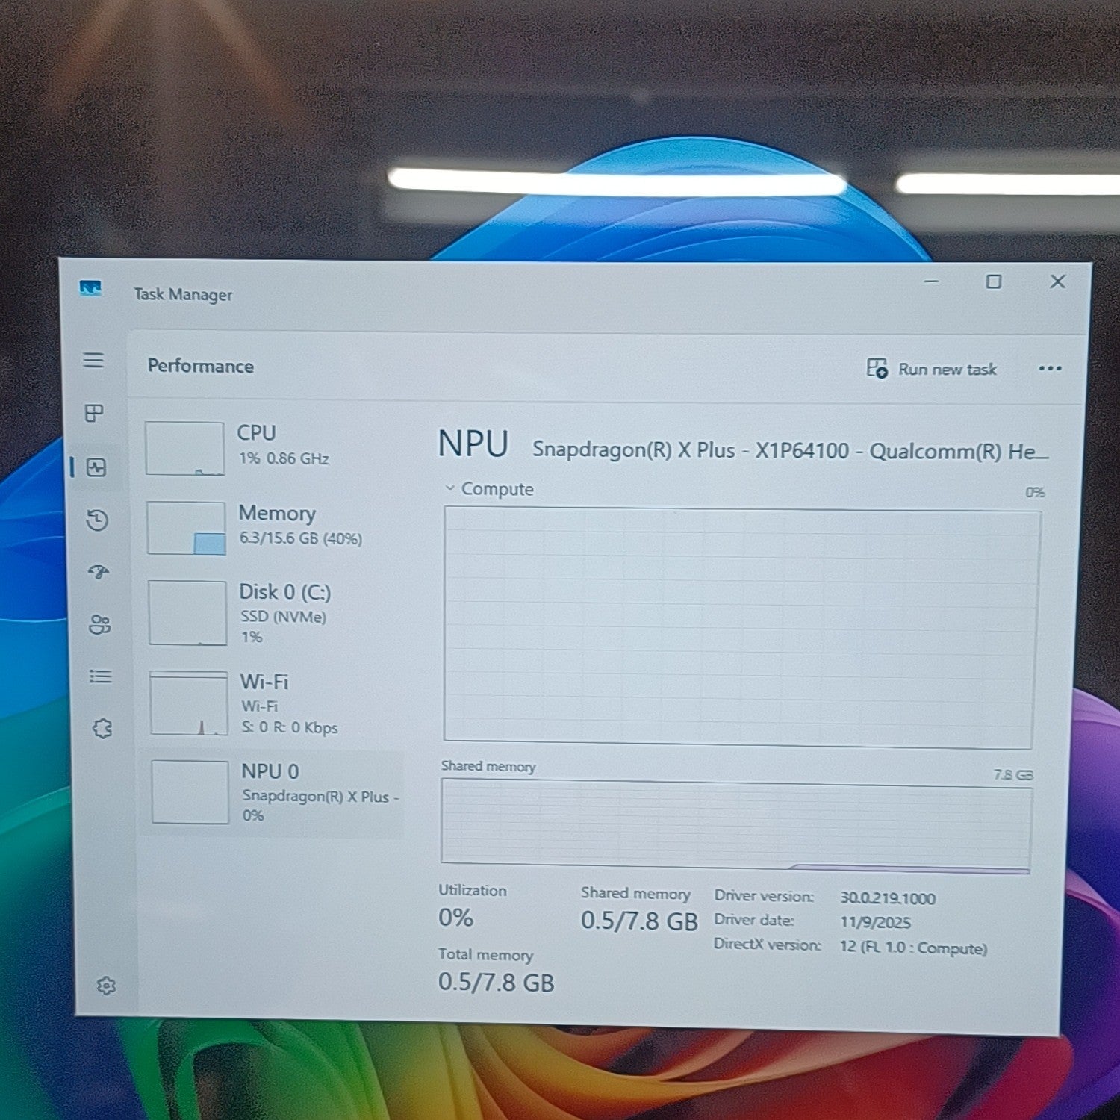Open the App history page icon
This screenshot has width=1120, height=1120.
(97, 520)
